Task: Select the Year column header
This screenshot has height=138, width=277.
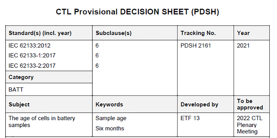Action: tap(243, 33)
